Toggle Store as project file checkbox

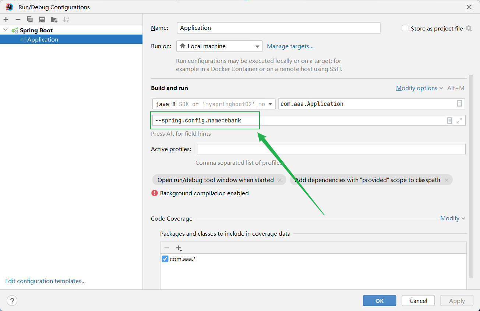tap(405, 28)
